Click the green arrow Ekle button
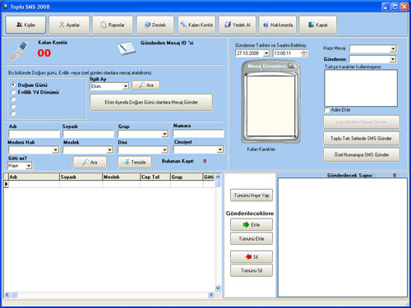The height and width of the screenshot is (308, 411). (x=252, y=225)
